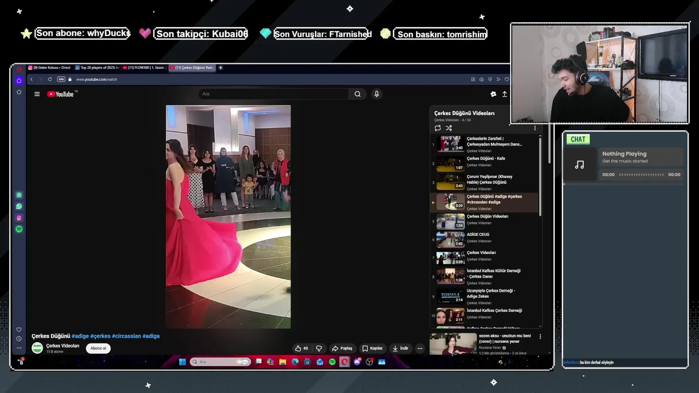Select the active 'Çerkes Düğünü' browser tab
699x393 pixels.
point(192,68)
